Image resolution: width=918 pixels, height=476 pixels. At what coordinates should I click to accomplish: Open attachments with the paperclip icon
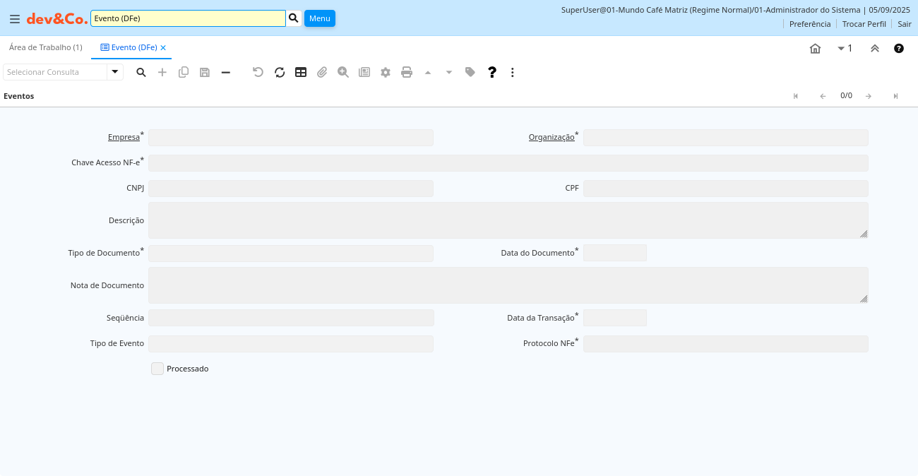(x=322, y=72)
